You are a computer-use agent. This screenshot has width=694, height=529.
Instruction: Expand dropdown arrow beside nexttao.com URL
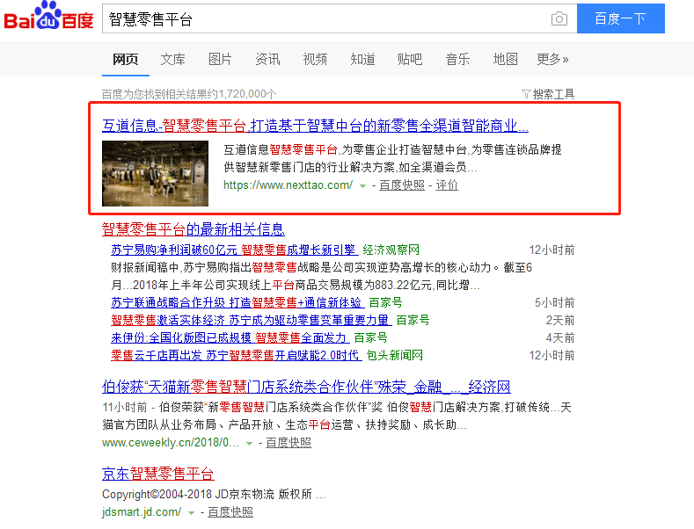[362, 185]
